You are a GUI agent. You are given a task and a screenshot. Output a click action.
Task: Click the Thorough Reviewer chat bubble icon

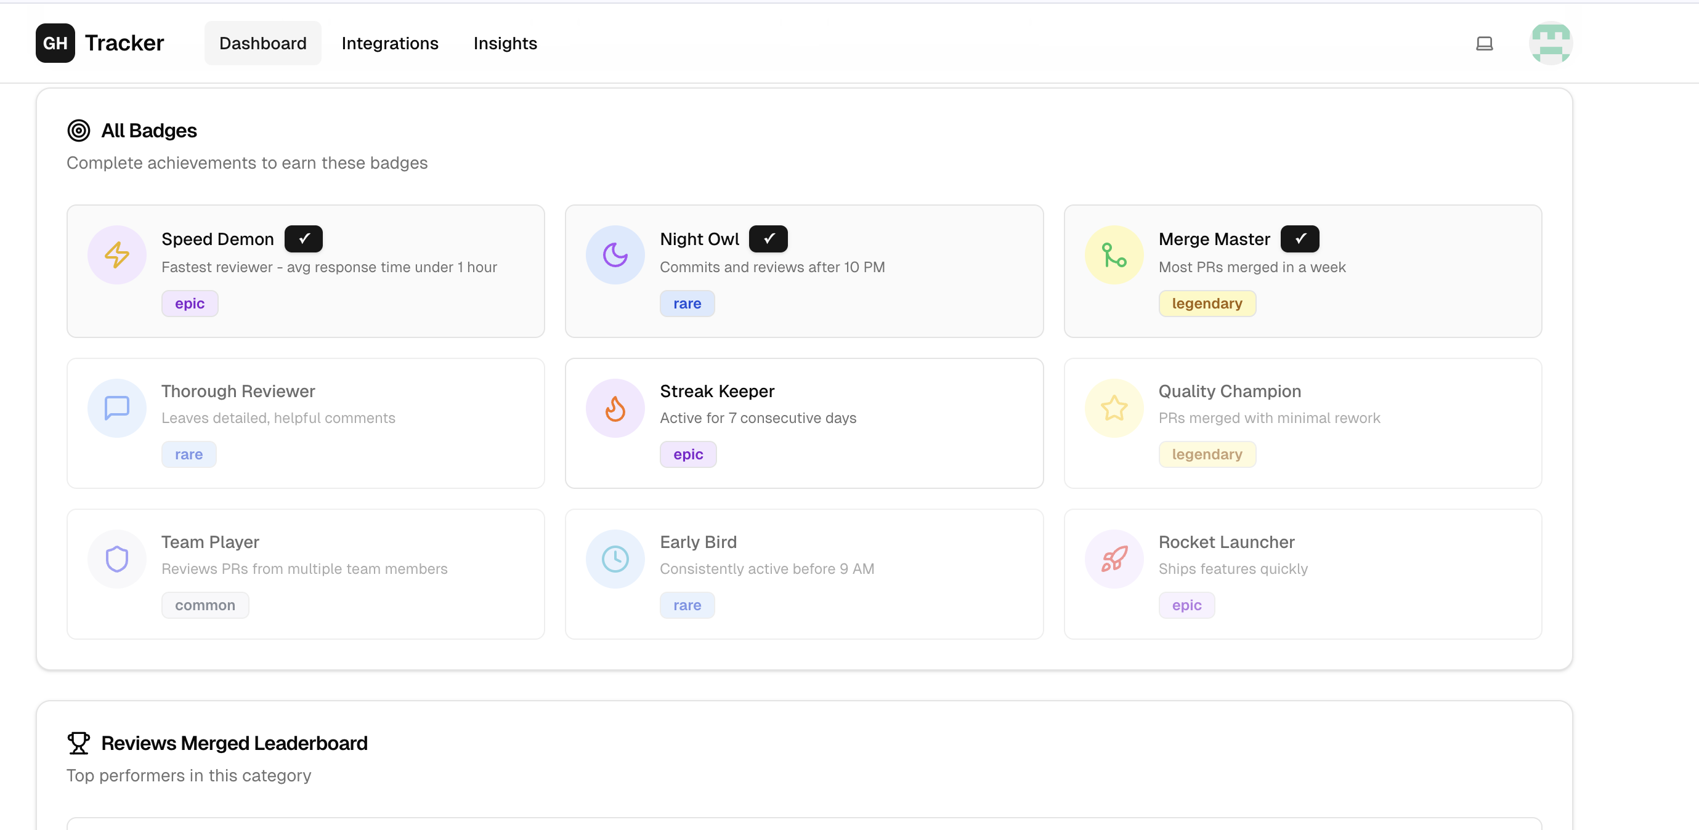117,408
